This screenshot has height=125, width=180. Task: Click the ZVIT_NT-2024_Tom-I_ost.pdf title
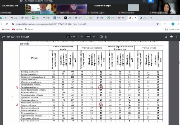(x=15, y=37)
